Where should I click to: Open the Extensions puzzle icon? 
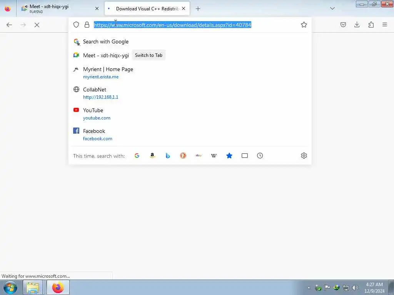click(371, 25)
